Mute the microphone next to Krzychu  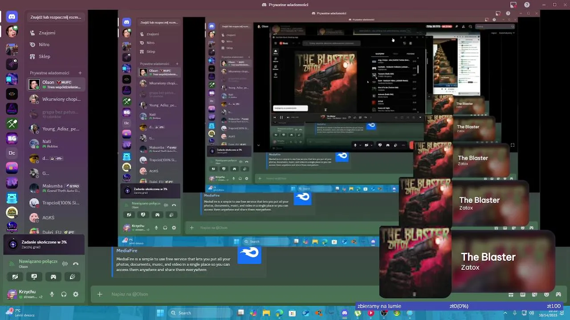click(52, 294)
